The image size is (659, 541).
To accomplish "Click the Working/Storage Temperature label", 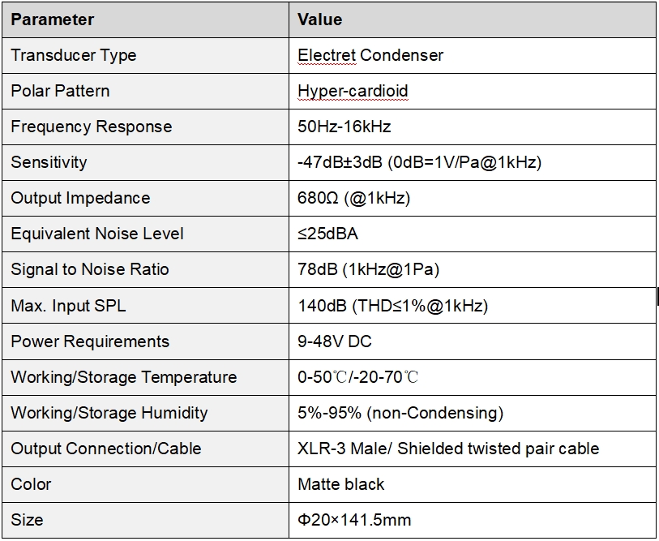I will click(123, 377).
